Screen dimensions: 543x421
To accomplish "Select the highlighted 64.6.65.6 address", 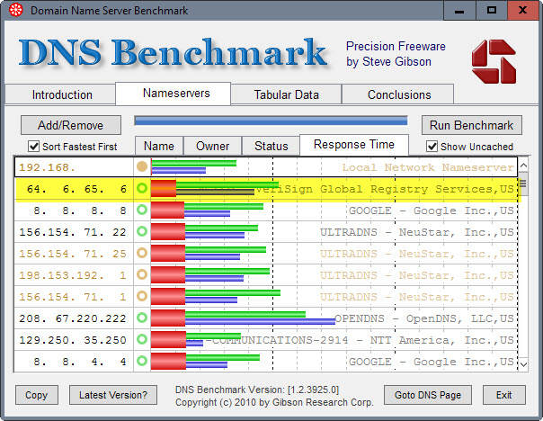I will coord(76,189).
